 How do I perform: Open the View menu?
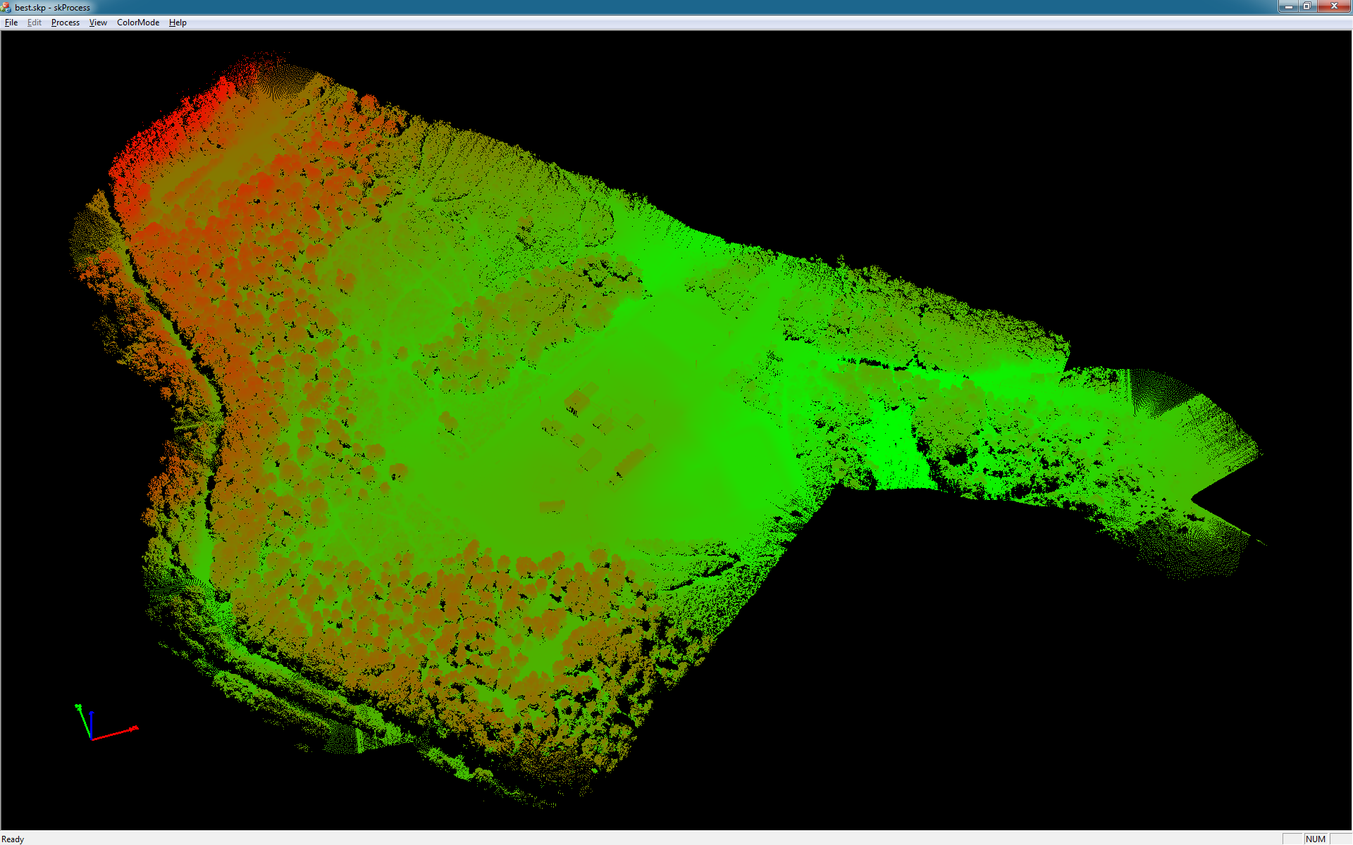pos(98,23)
